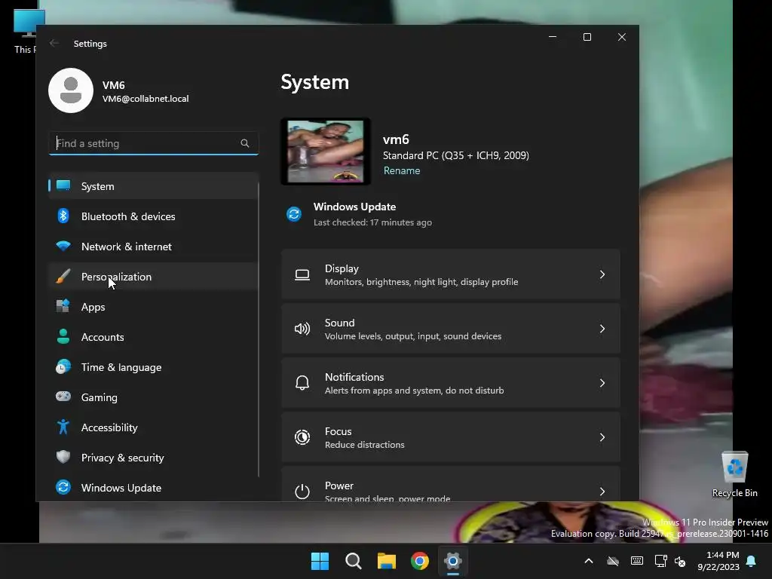Click the sidebar Windows Update sync icon
The image size is (772, 579).
coord(63,487)
